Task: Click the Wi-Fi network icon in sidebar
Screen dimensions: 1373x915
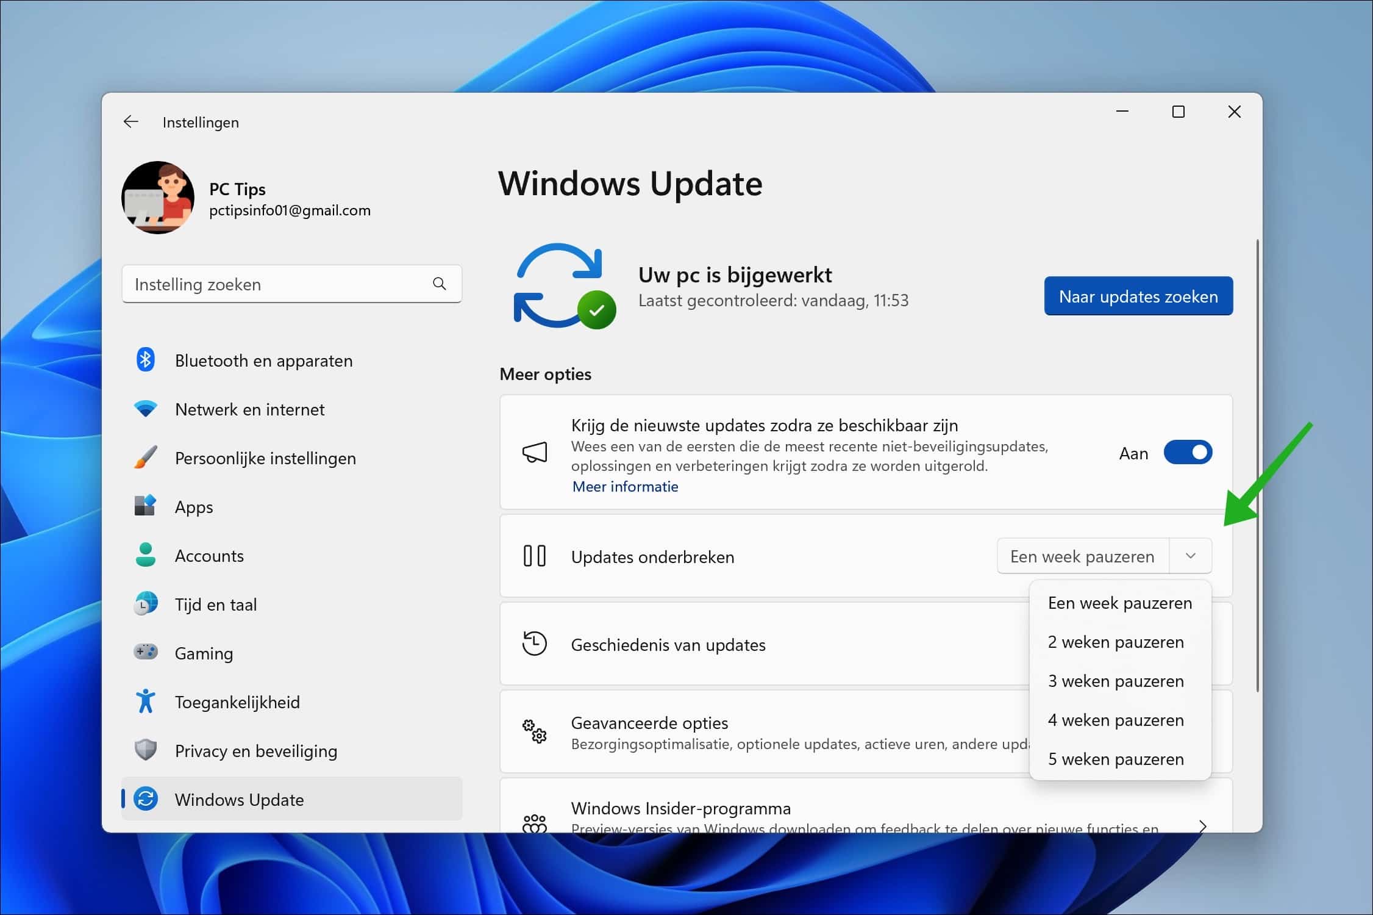Action: point(145,409)
